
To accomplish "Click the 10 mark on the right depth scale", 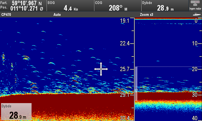I will pos(194,44).
